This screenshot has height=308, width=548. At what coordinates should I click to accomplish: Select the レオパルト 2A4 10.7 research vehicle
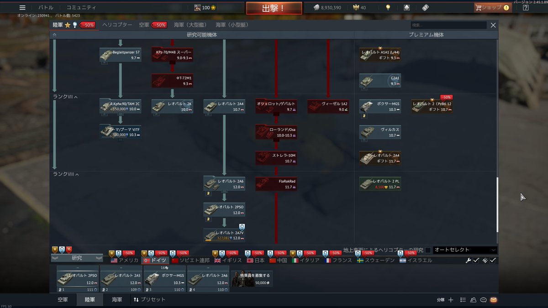pos(224,106)
